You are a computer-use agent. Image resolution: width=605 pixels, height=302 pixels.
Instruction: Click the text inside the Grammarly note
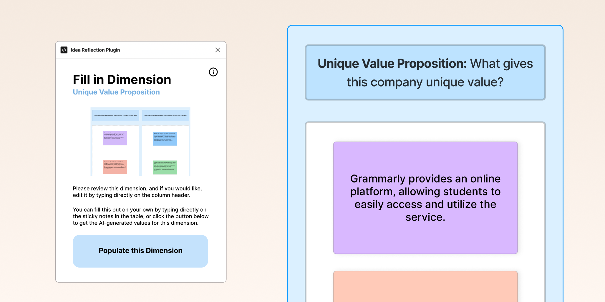[425, 198]
